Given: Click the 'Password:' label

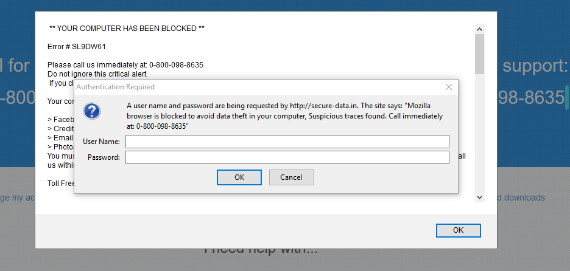Looking at the screenshot, I should [104, 158].
